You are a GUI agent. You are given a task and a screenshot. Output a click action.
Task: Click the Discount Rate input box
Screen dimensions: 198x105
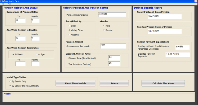click(x=114, y=58)
